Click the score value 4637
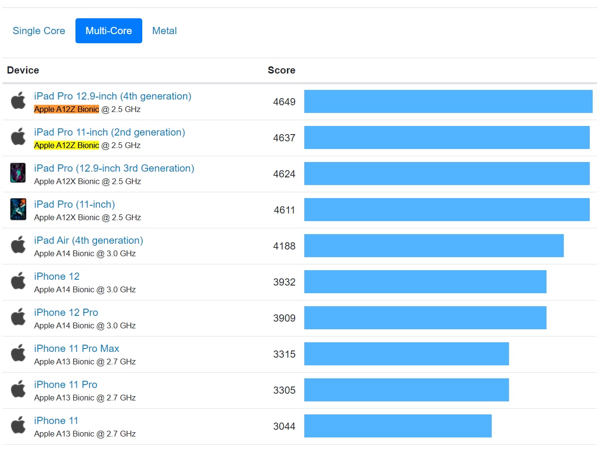Image resolution: width=609 pixels, height=449 pixels. [x=284, y=137]
